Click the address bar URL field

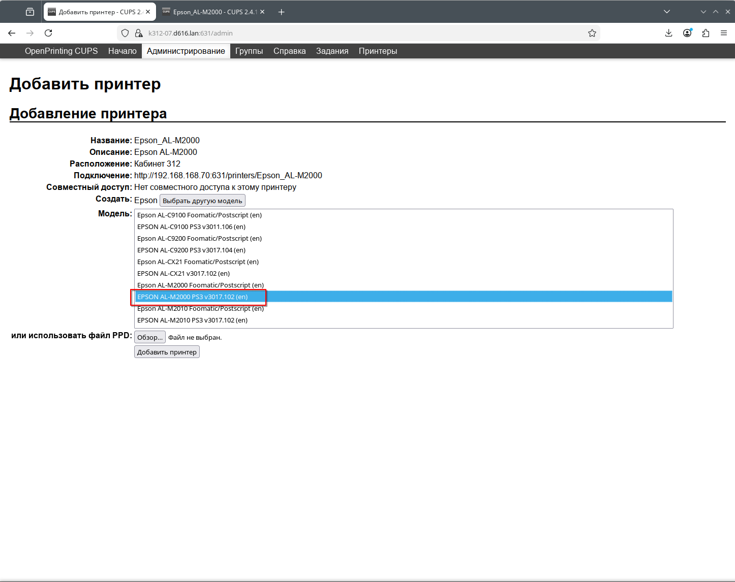tap(356, 33)
